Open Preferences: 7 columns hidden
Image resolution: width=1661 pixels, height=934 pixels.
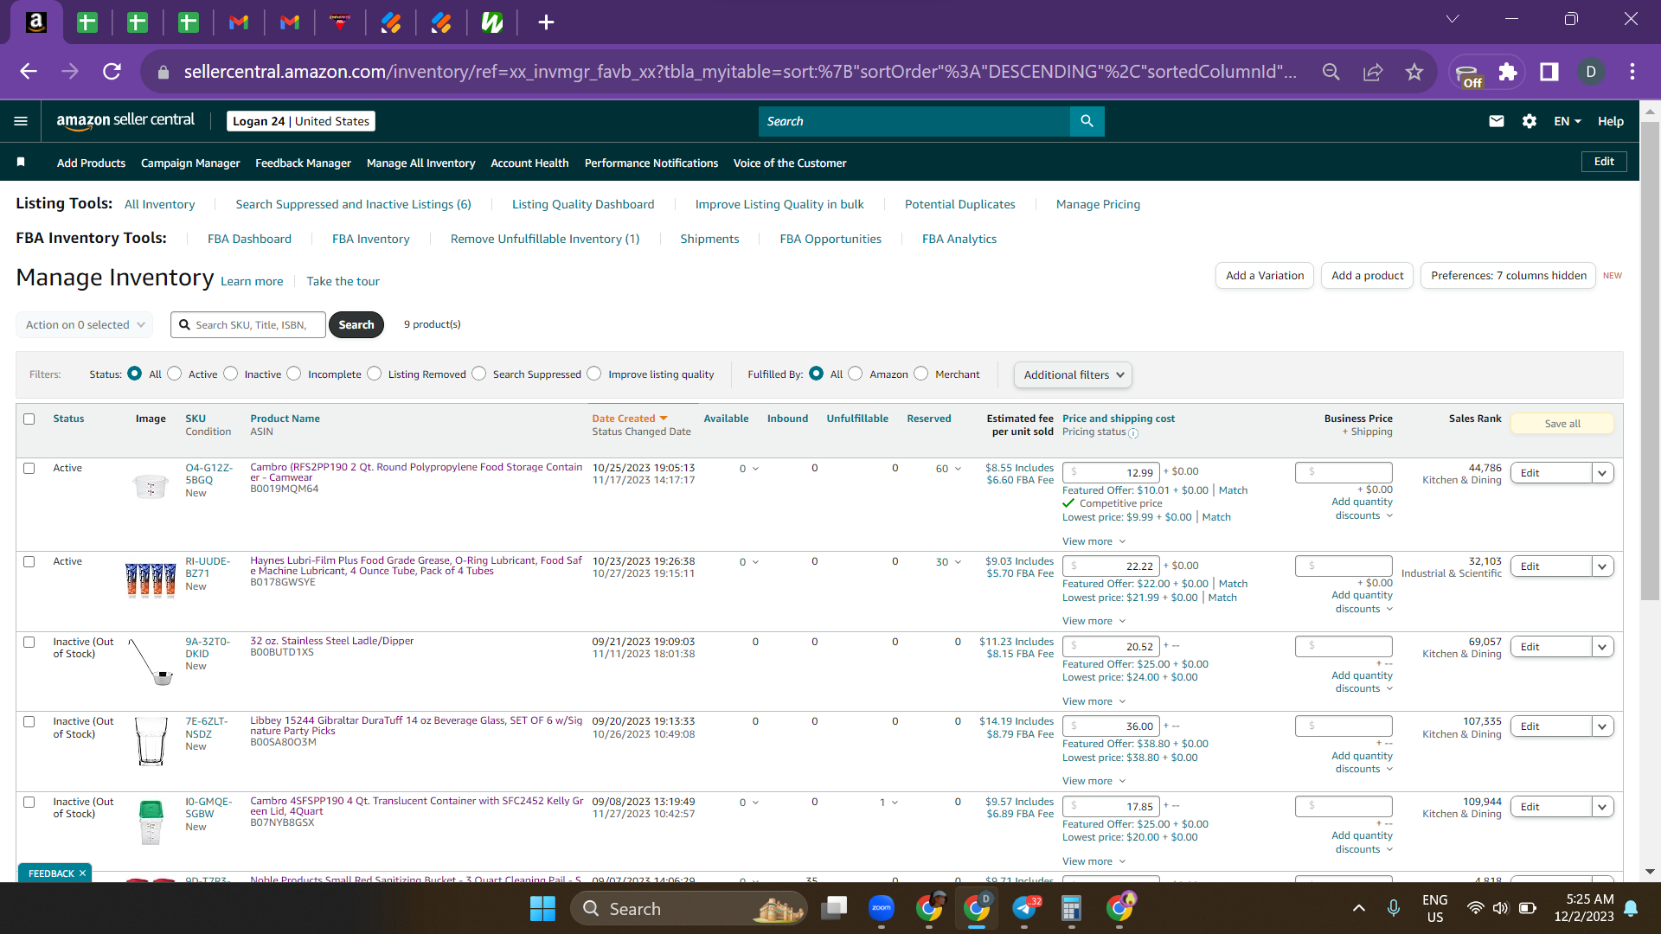click(x=1508, y=276)
